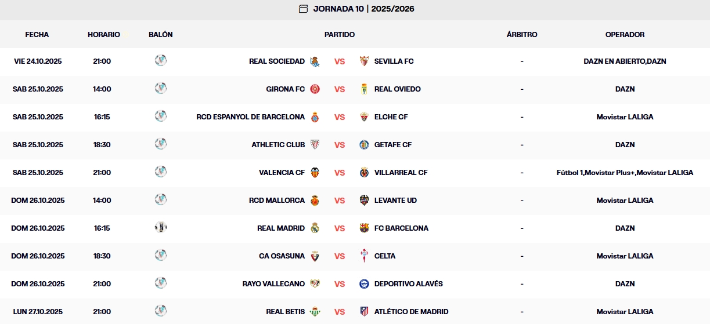Click the Fecha column header
This screenshot has height=324, width=710.
coord(37,35)
